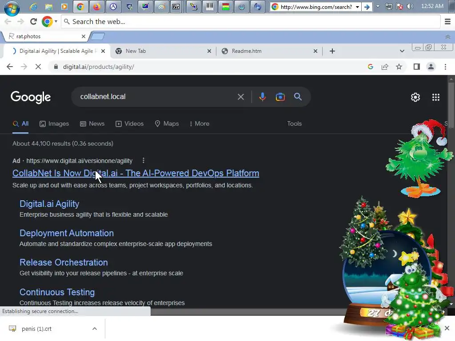Open the Action Center flag tray icon
The width and height of the screenshot is (455, 341).
[x=399, y=6]
